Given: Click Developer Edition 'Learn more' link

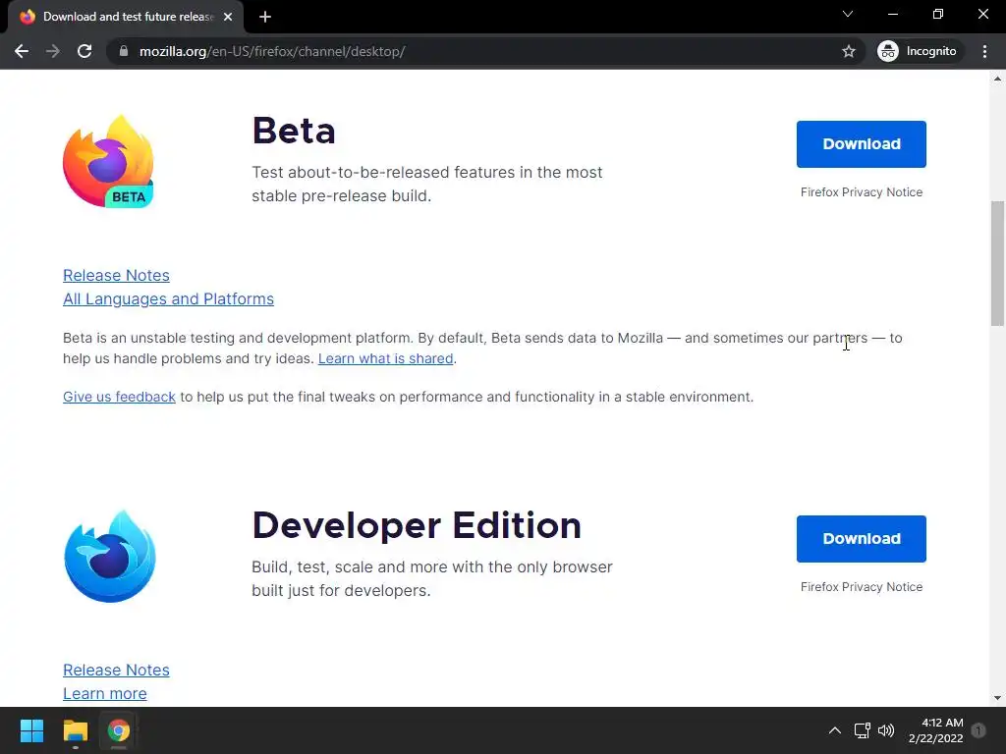Looking at the screenshot, I should pos(104,693).
